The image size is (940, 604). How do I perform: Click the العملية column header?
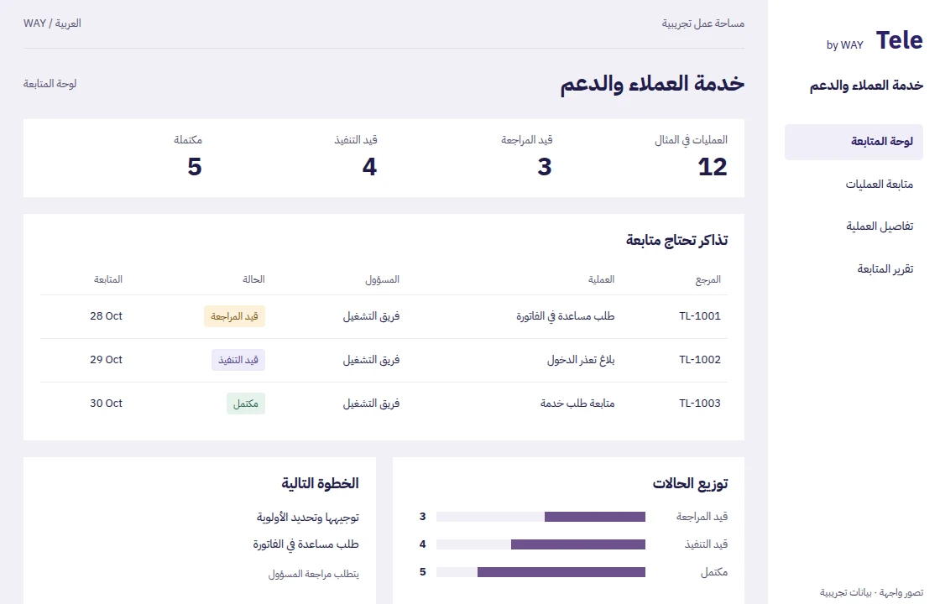601,279
